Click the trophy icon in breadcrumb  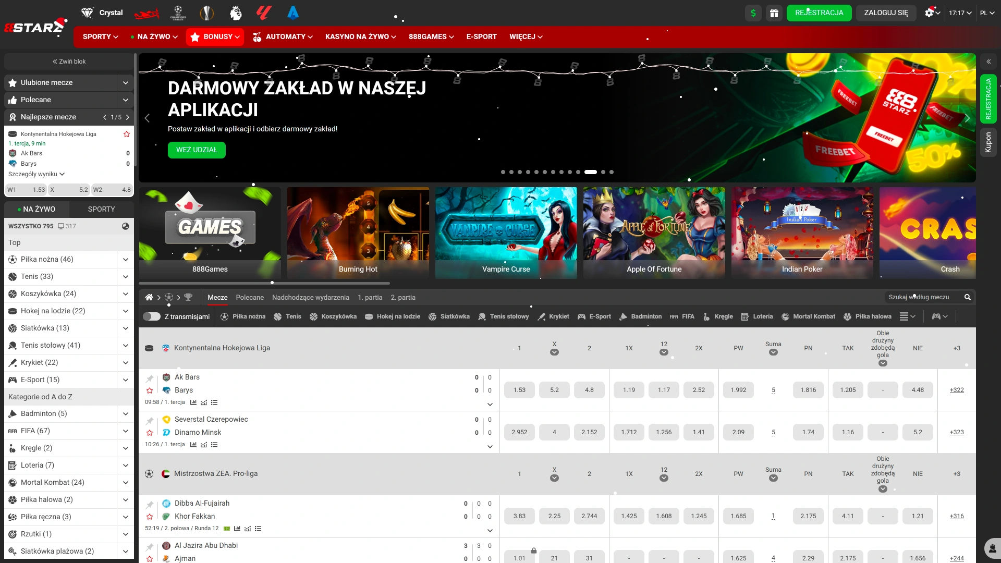(188, 297)
